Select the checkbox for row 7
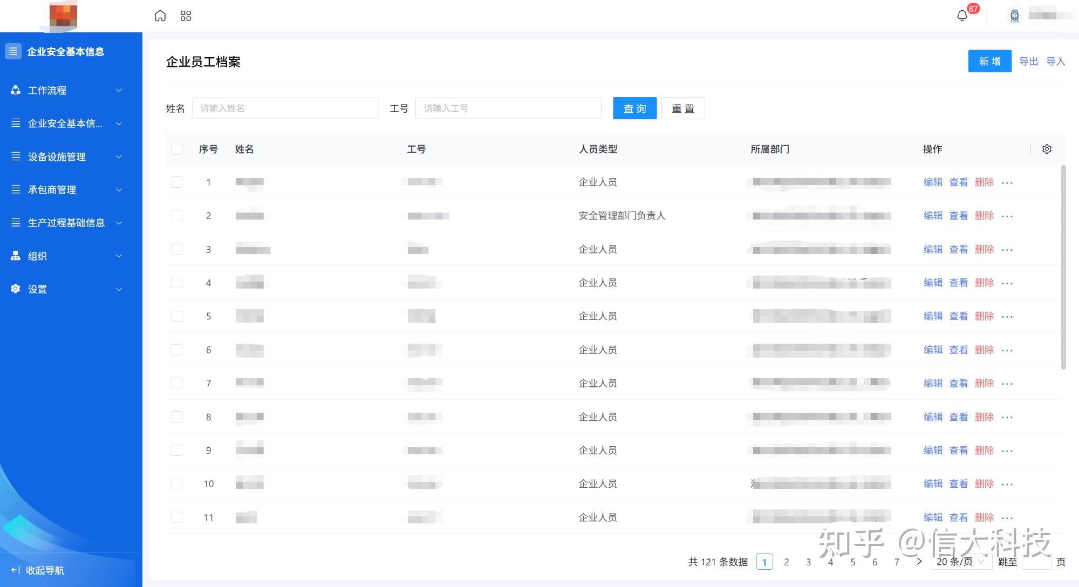This screenshot has width=1079, height=587. pos(177,383)
